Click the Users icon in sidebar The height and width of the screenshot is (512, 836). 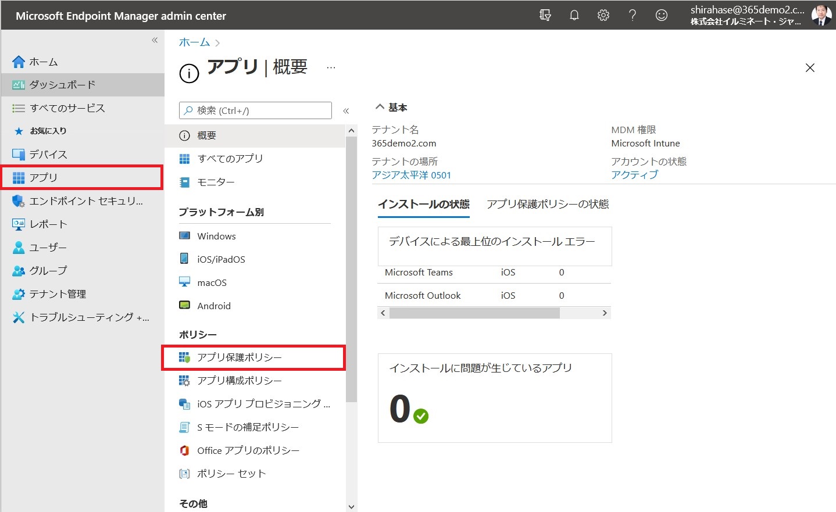point(19,248)
